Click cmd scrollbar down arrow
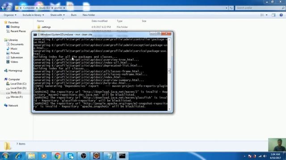This screenshot has width=286, height=160. 169,109
